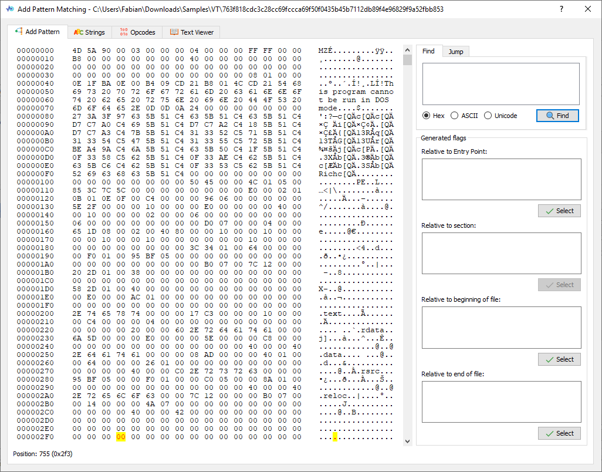Click Select under Relative to Entry Point
Screen dimensions: 602x472
559,211
